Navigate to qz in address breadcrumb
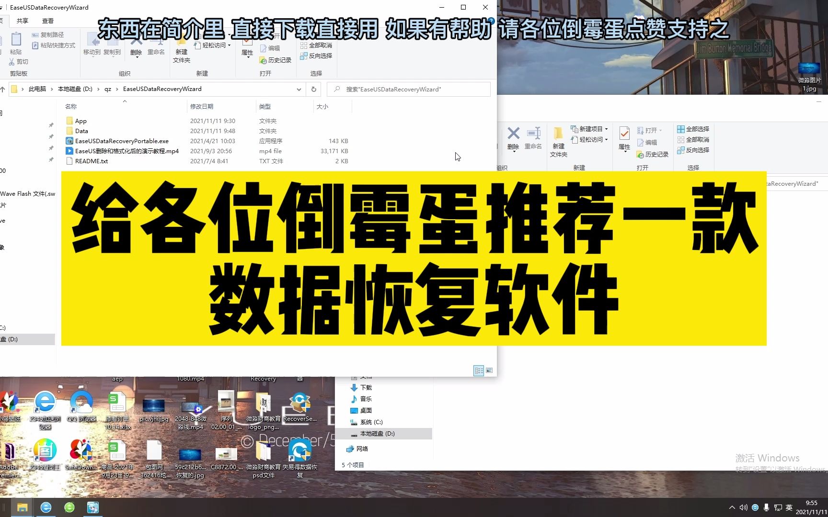The image size is (828, 517). 108,89
